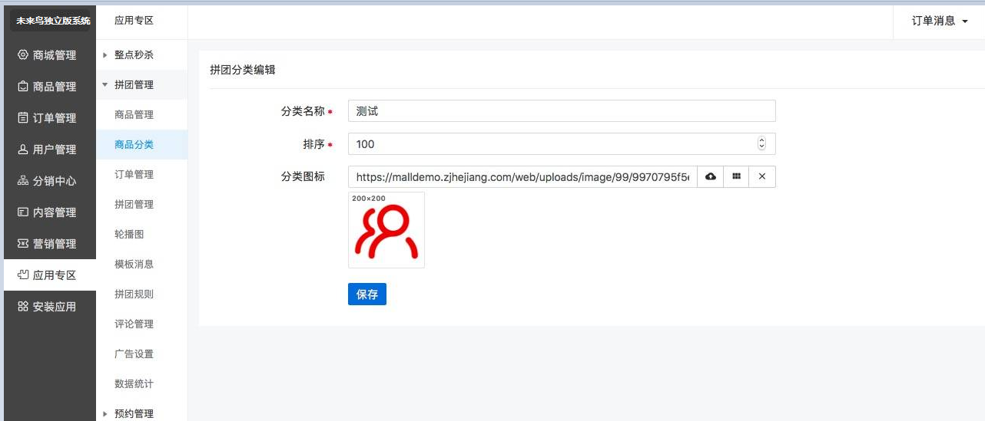Open 评论管理 submenu item

[141, 324]
